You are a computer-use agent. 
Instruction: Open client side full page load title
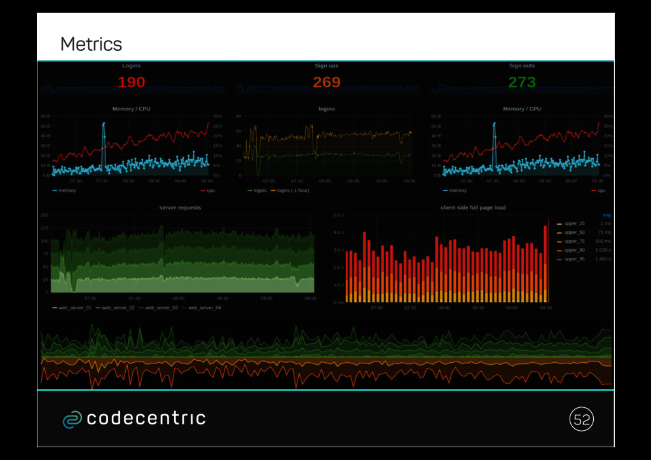(473, 207)
